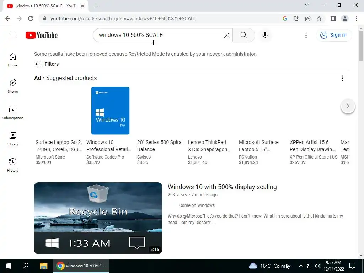Screen dimensions: 364x273
Task: Click the $35.99 price text
Action: (93, 162)
